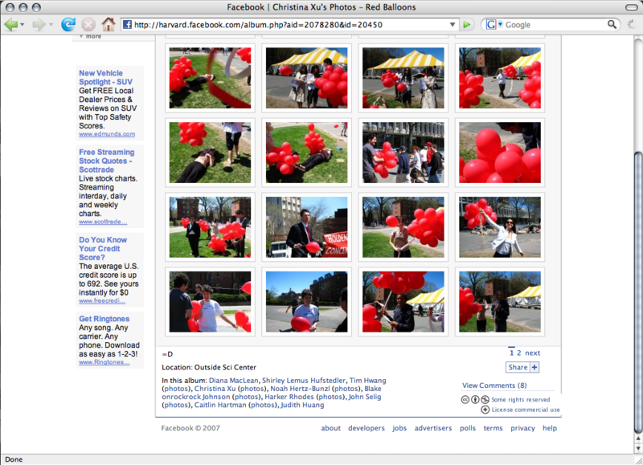Go to album page 2
643x465 pixels.
pyautogui.click(x=518, y=353)
